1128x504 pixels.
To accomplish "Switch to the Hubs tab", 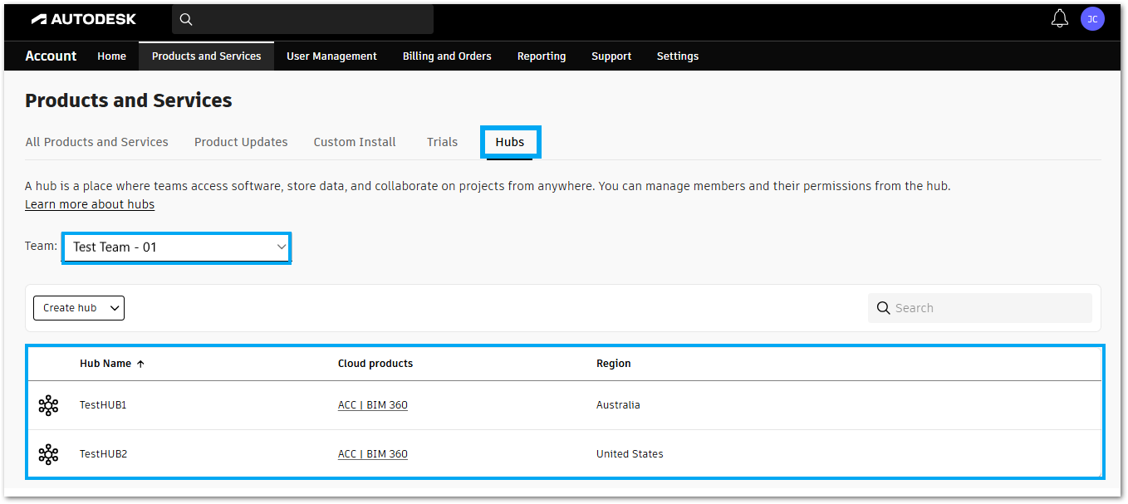I will [510, 142].
